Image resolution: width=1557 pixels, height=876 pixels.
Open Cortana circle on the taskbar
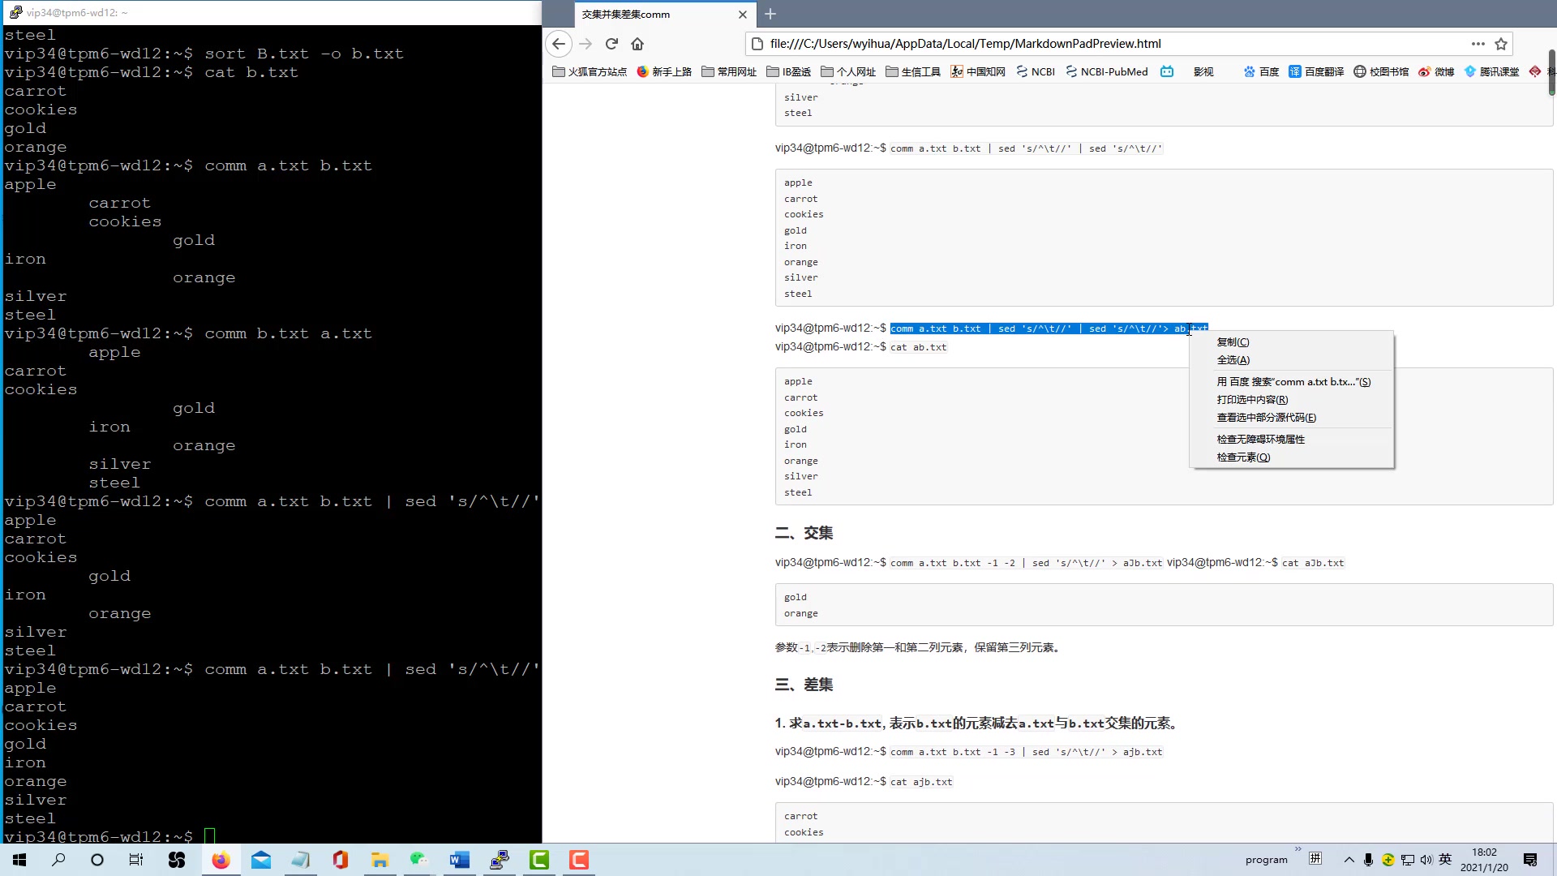click(x=97, y=860)
